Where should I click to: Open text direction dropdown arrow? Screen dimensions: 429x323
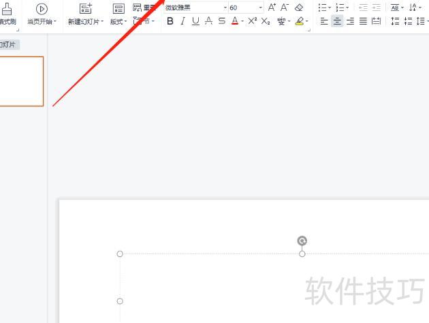tap(420, 7)
